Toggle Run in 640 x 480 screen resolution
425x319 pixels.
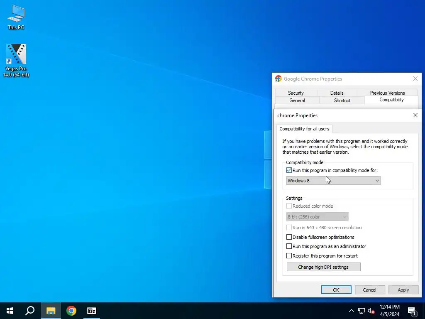[289, 228]
